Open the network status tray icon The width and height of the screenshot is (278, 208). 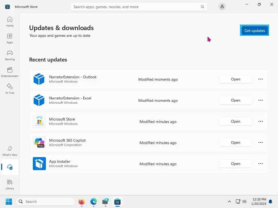238,201
